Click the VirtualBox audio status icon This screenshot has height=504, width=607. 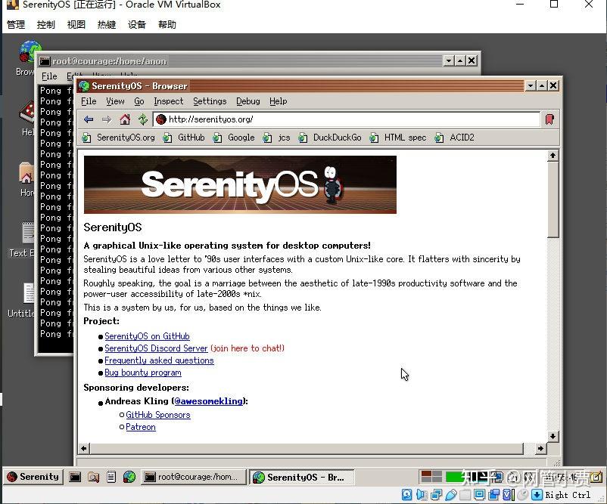pyautogui.click(x=422, y=495)
